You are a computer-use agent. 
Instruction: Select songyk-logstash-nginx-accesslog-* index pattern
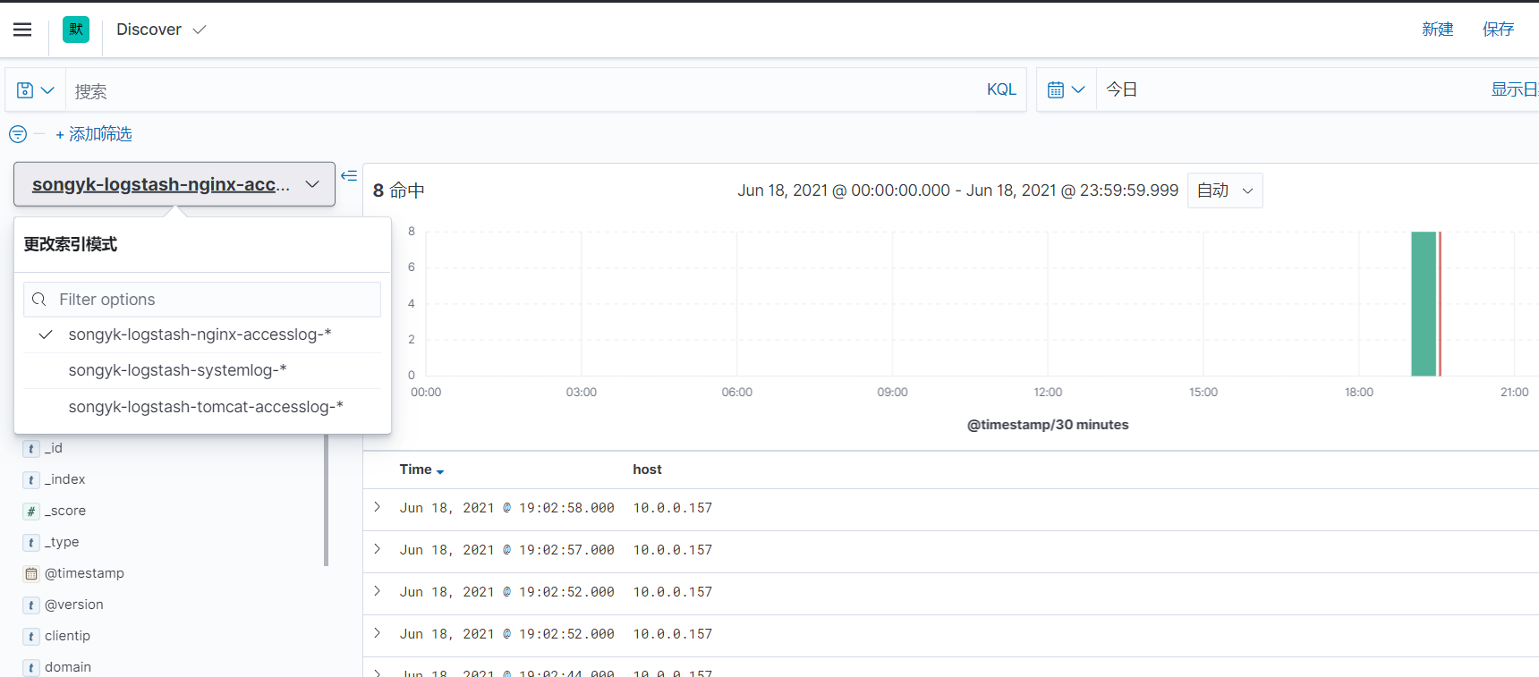202,334
